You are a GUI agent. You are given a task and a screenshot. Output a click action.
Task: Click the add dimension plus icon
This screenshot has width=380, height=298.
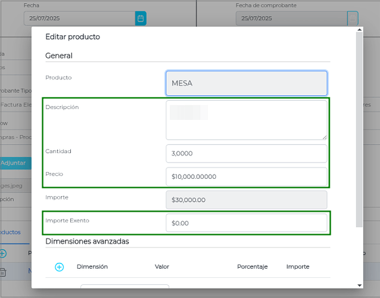click(59, 267)
